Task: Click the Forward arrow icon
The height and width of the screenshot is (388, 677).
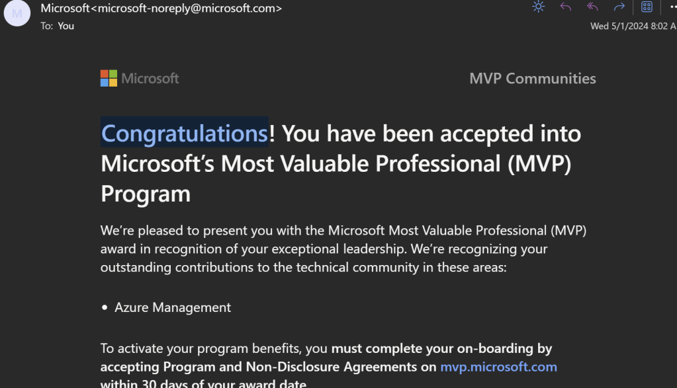Action: coord(619,7)
